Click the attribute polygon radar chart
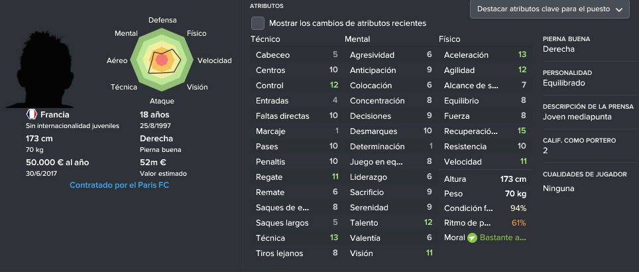 click(x=162, y=60)
